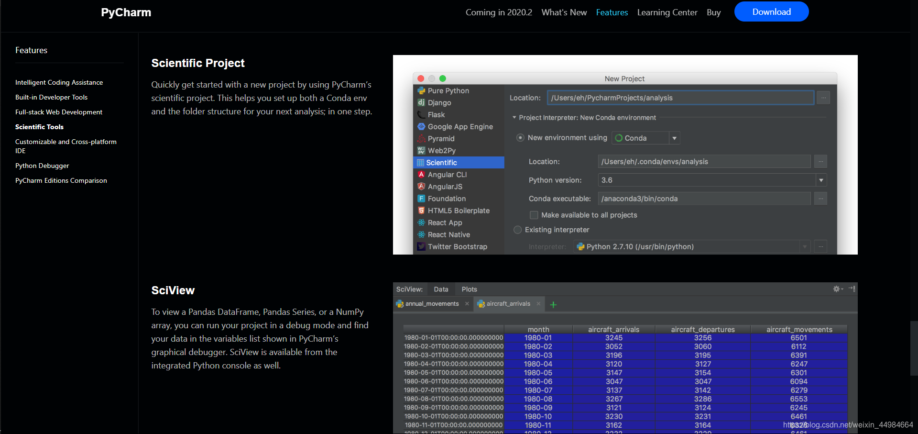Open Full-stack Web Development section

pos(59,112)
